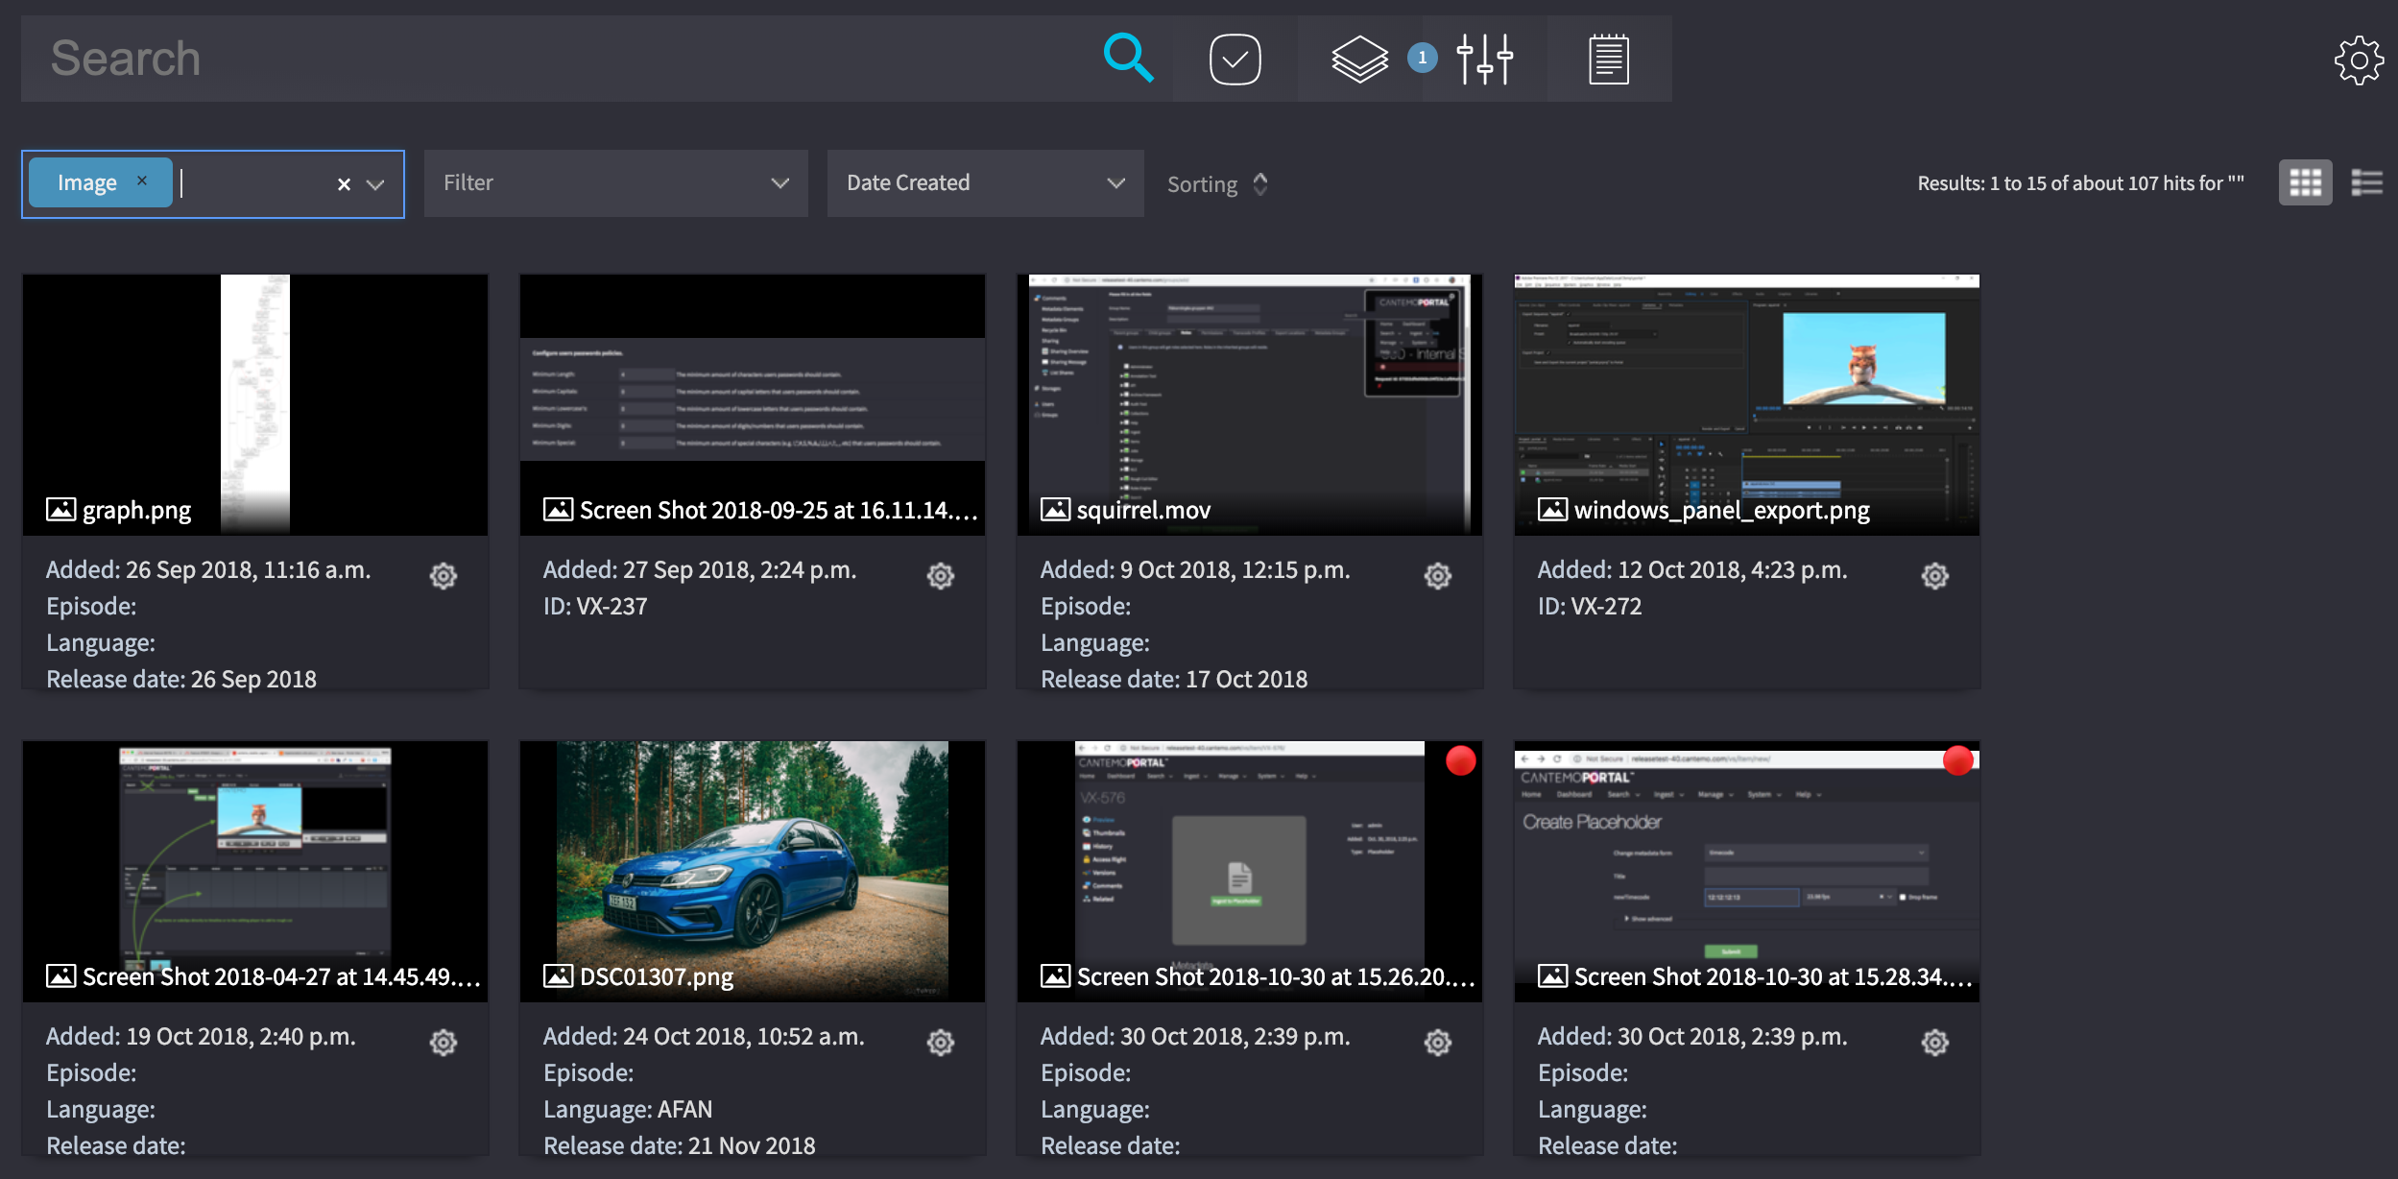
Task: Click the graph.png title link
Action: (136, 510)
